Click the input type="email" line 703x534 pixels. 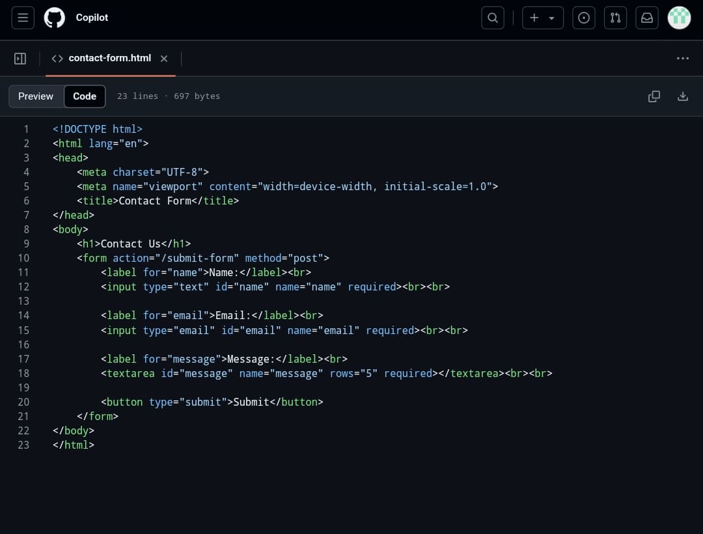coord(284,330)
